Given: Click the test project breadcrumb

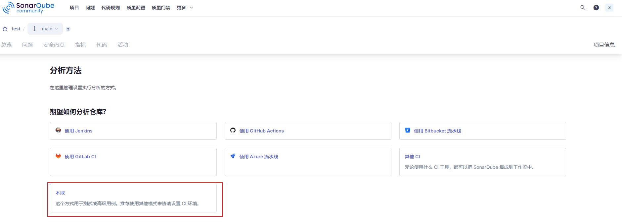Looking at the screenshot, I should point(16,29).
